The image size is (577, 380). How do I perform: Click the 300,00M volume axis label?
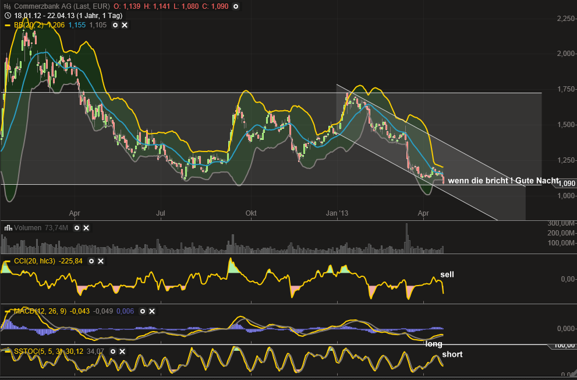[x=561, y=223]
